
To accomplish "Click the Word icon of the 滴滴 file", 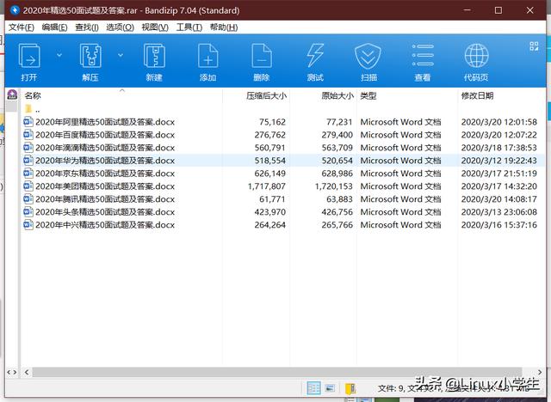I will tap(28, 147).
